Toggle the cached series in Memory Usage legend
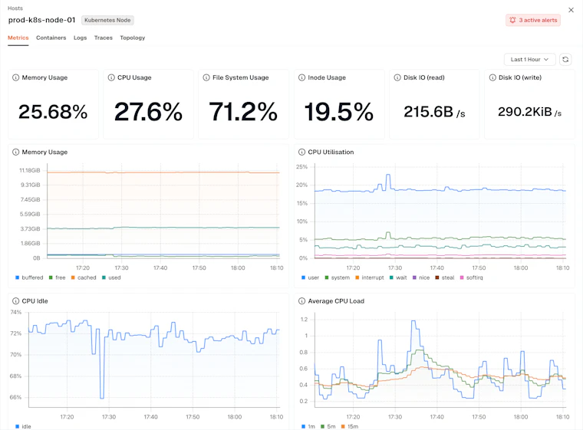 84,277
